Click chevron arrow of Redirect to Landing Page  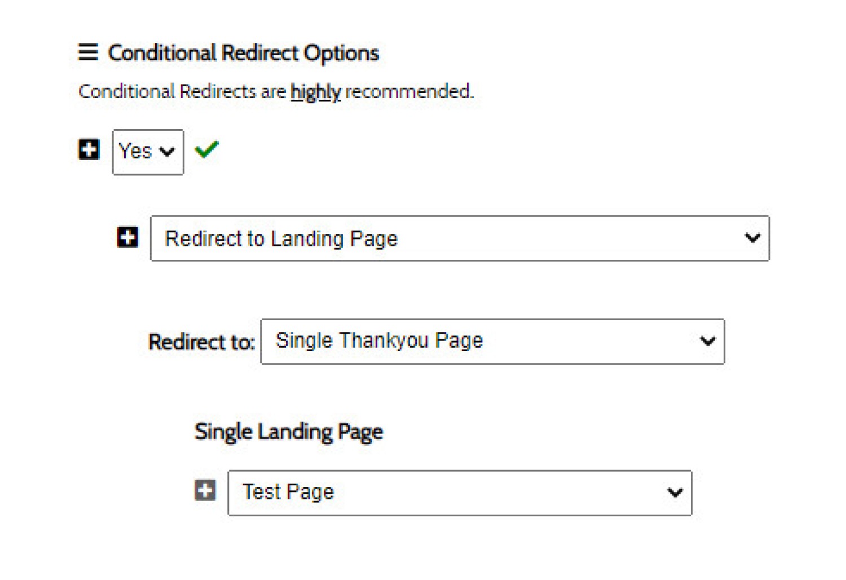pos(752,238)
